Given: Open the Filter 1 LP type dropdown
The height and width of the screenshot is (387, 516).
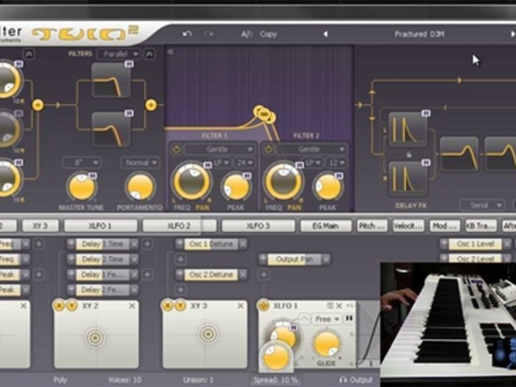Looking at the screenshot, I should click(222, 162).
